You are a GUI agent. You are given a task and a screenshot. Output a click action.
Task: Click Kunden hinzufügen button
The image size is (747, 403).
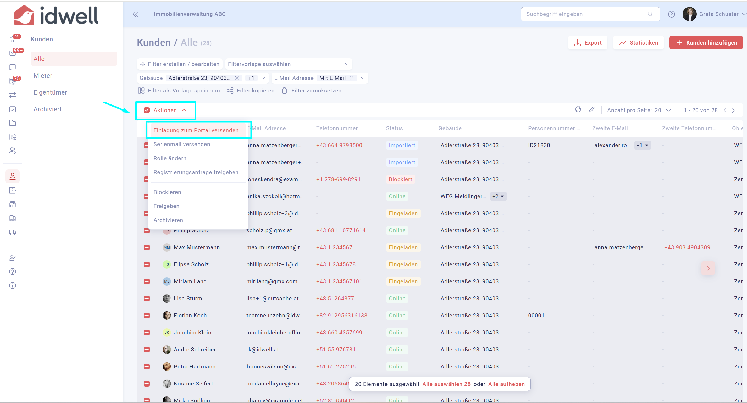706,43
